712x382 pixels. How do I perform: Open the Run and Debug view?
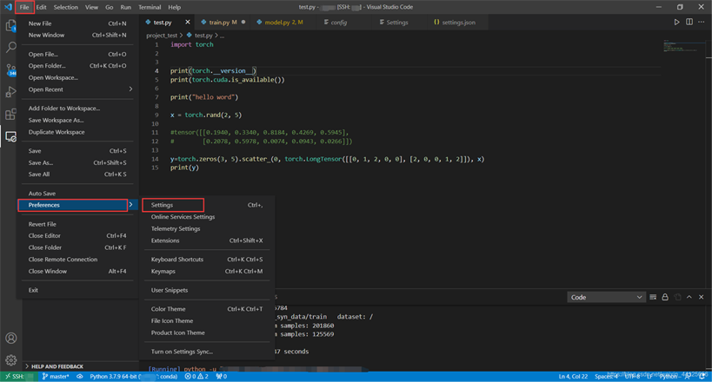pyautogui.click(x=11, y=92)
